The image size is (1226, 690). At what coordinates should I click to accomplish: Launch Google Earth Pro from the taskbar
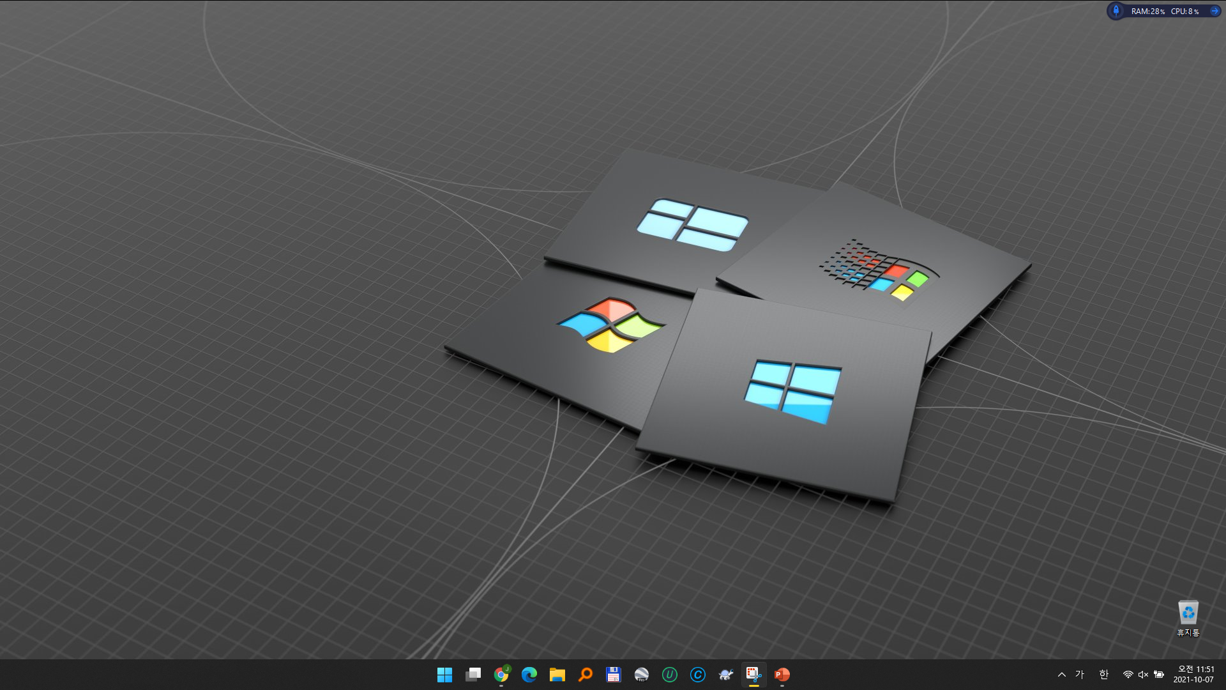[x=642, y=675]
